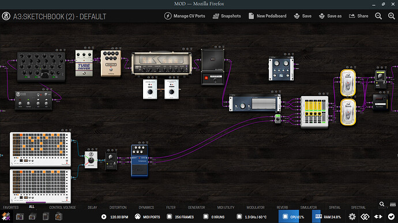
Task: Open white selector on black unit under tuner
Action: 380,104
